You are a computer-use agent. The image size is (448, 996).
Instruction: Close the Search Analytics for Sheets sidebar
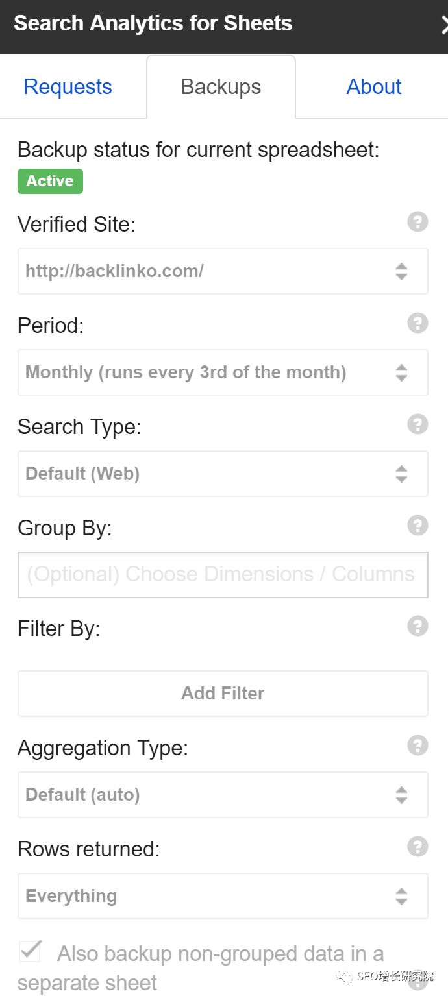click(443, 25)
